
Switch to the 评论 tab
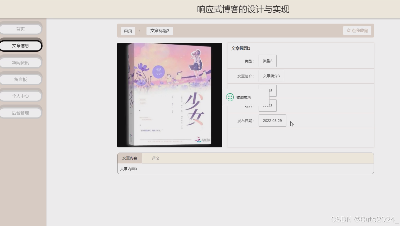pos(155,158)
